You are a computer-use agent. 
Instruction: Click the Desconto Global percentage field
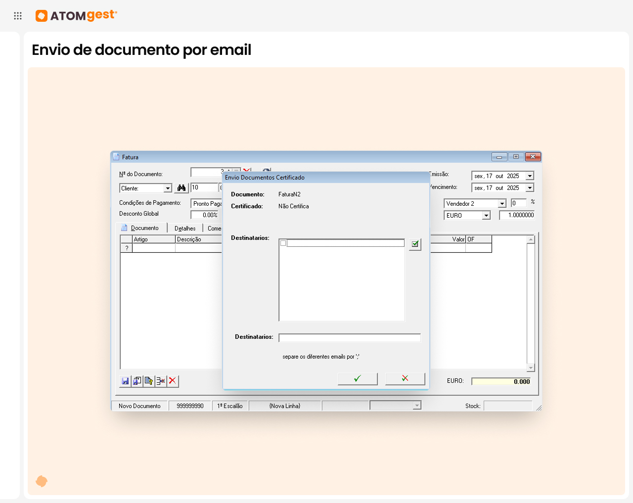click(205, 215)
